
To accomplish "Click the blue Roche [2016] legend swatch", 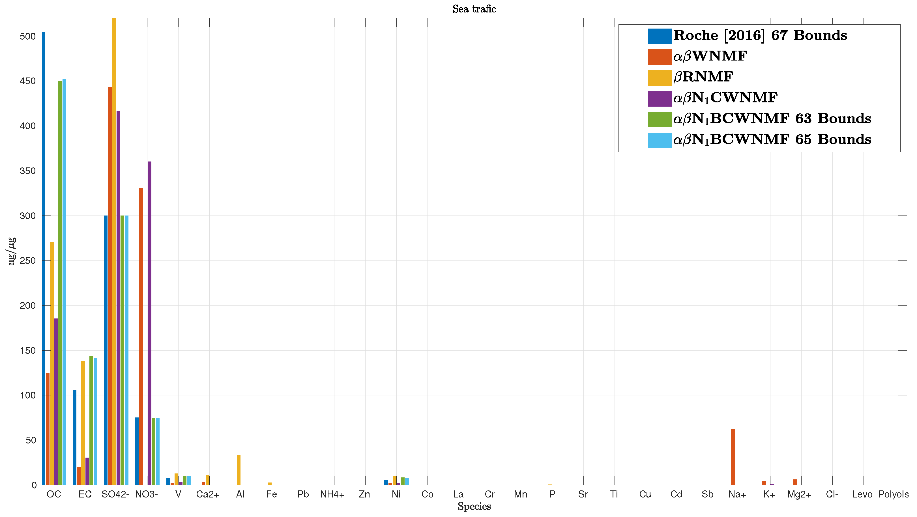I will (x=659, y=36).
